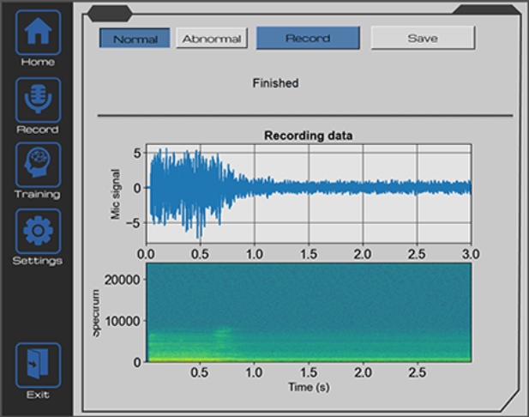The image size is (529, 417).
Task: Click the Record text under microphone icon
Action: click(38, 130)
